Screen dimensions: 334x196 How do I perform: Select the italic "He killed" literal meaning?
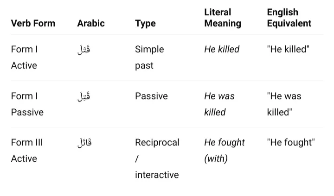[x=222, y=49]
